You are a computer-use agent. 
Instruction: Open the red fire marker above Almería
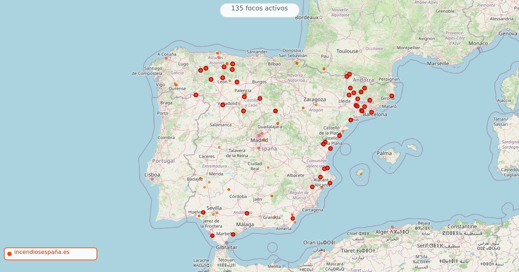(293, 218)
